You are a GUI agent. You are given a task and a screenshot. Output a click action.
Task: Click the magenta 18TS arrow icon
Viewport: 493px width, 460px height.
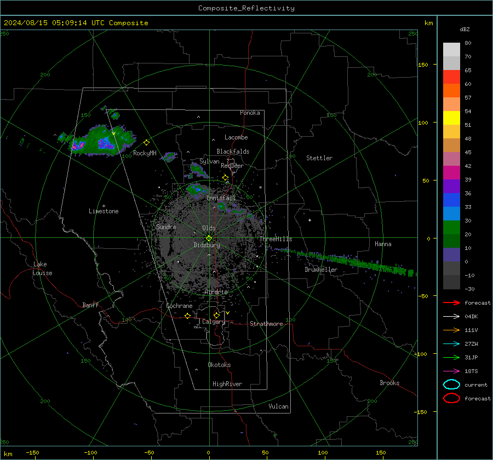pos(451,371)
